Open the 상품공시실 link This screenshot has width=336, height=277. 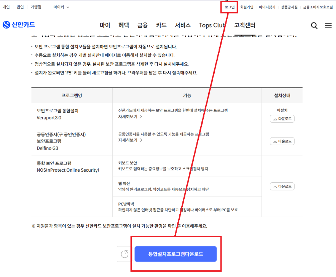click(x=289, y=7)
